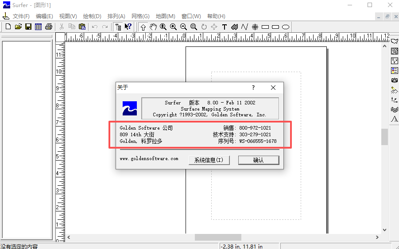The image size is (399, 249).
Task: Click the Undo arrow icon
Action: [x=95, y=27]
